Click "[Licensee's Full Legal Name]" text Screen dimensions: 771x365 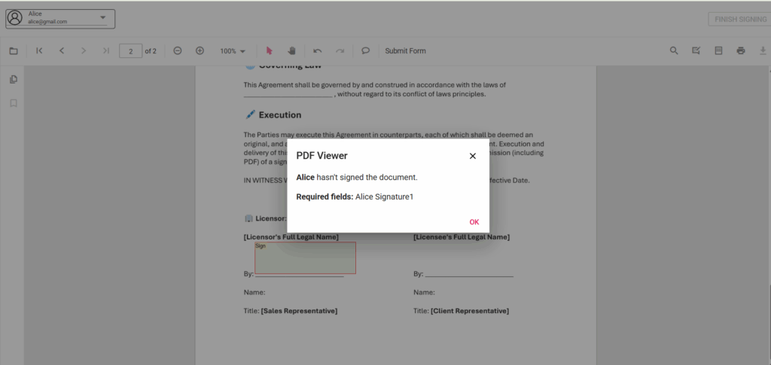click(x=462, y=237)
